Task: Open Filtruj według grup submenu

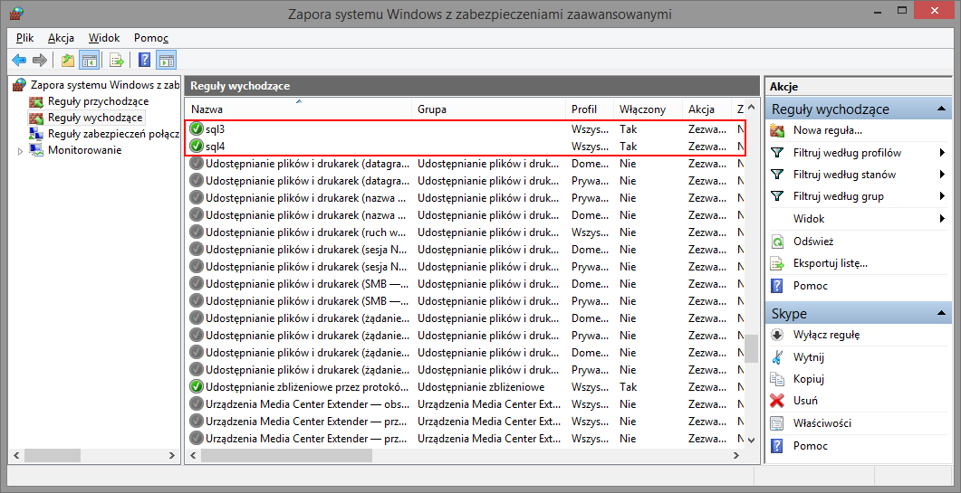Action: [x=856, y=196]
